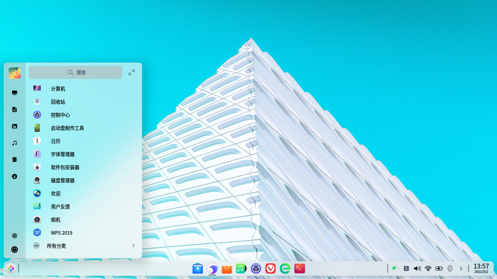Viewport: 497px width, 279px height.
Task: Launch the green music player from dock
Action: click(x=241, y=268)
